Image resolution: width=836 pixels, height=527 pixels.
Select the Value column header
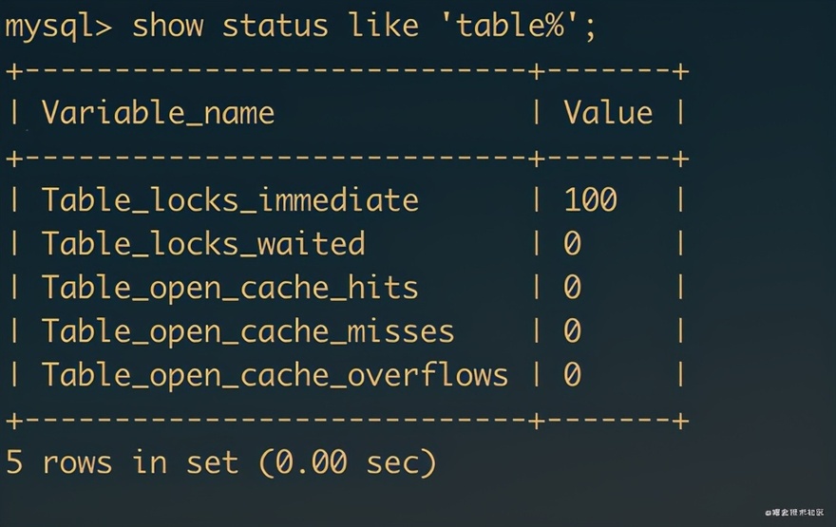point(608,112)
